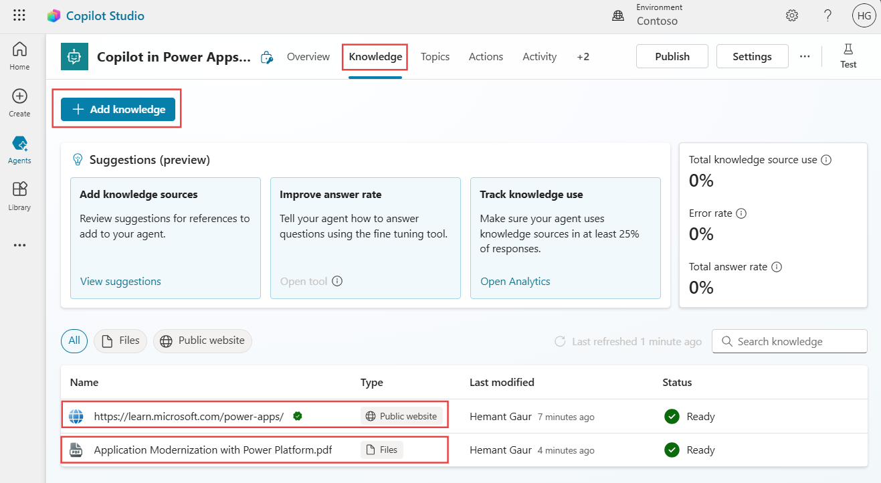Open the Activity tab

pos(540,57)
